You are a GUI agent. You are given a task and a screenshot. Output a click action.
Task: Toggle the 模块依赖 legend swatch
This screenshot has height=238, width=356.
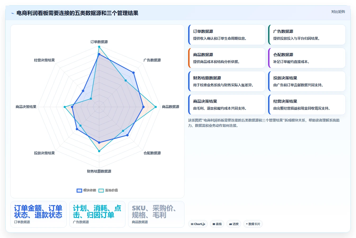pos(79,190)
